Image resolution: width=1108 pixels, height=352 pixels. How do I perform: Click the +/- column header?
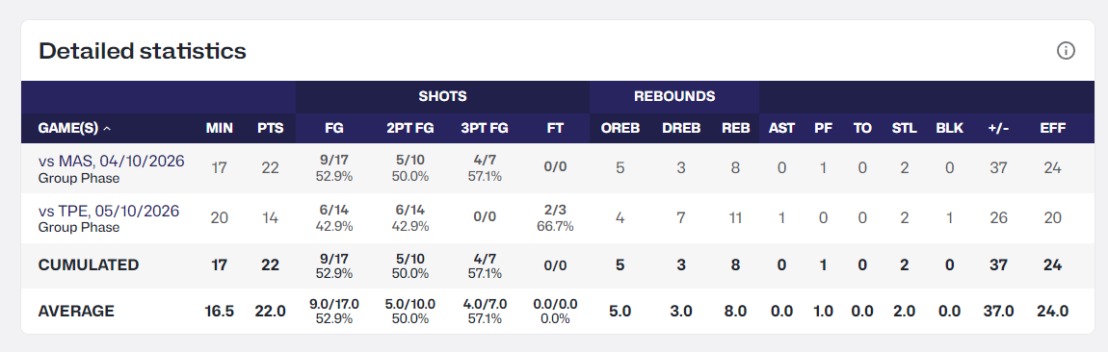pyautogui.click(x=998, y=128)
